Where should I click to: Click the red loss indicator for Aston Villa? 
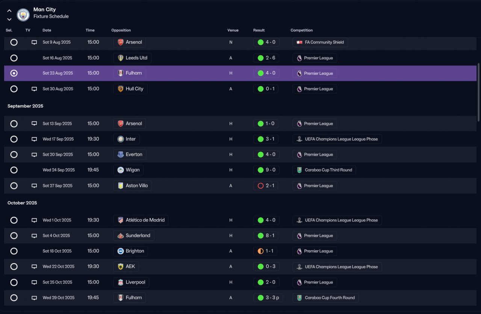260,186
